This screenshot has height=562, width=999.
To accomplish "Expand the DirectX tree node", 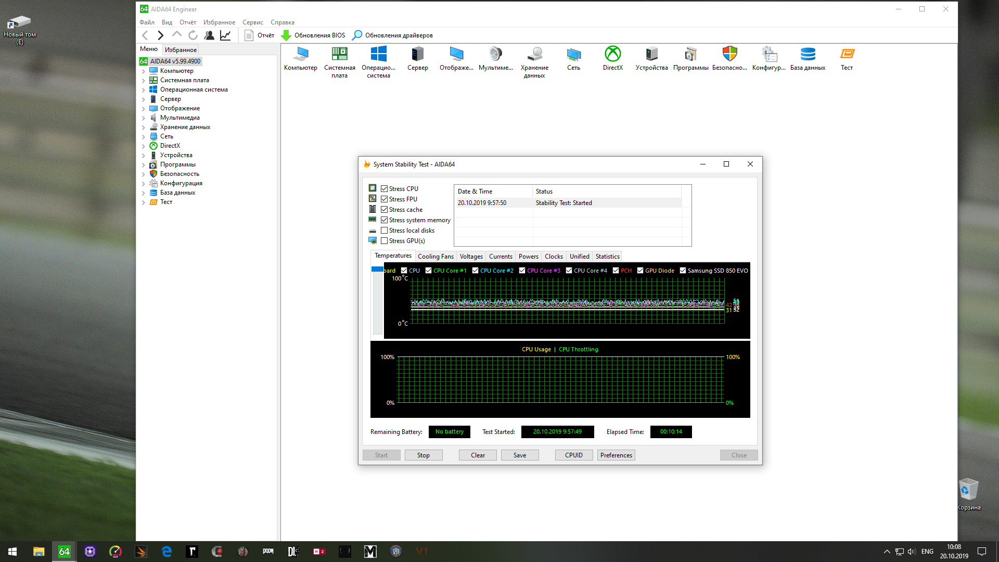I will coord(144,146).
